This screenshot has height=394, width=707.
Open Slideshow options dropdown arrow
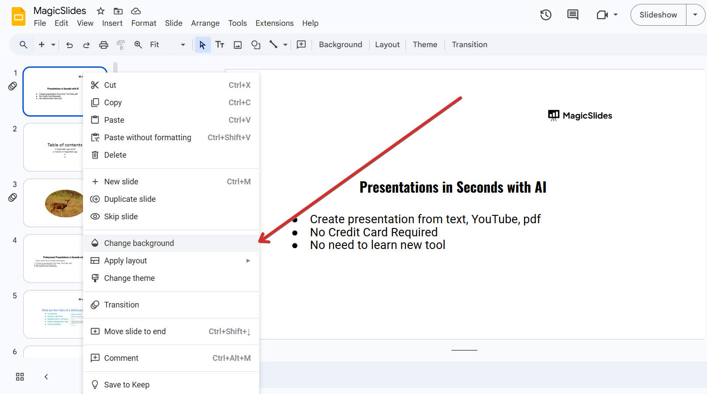click(x=695, y=15)
